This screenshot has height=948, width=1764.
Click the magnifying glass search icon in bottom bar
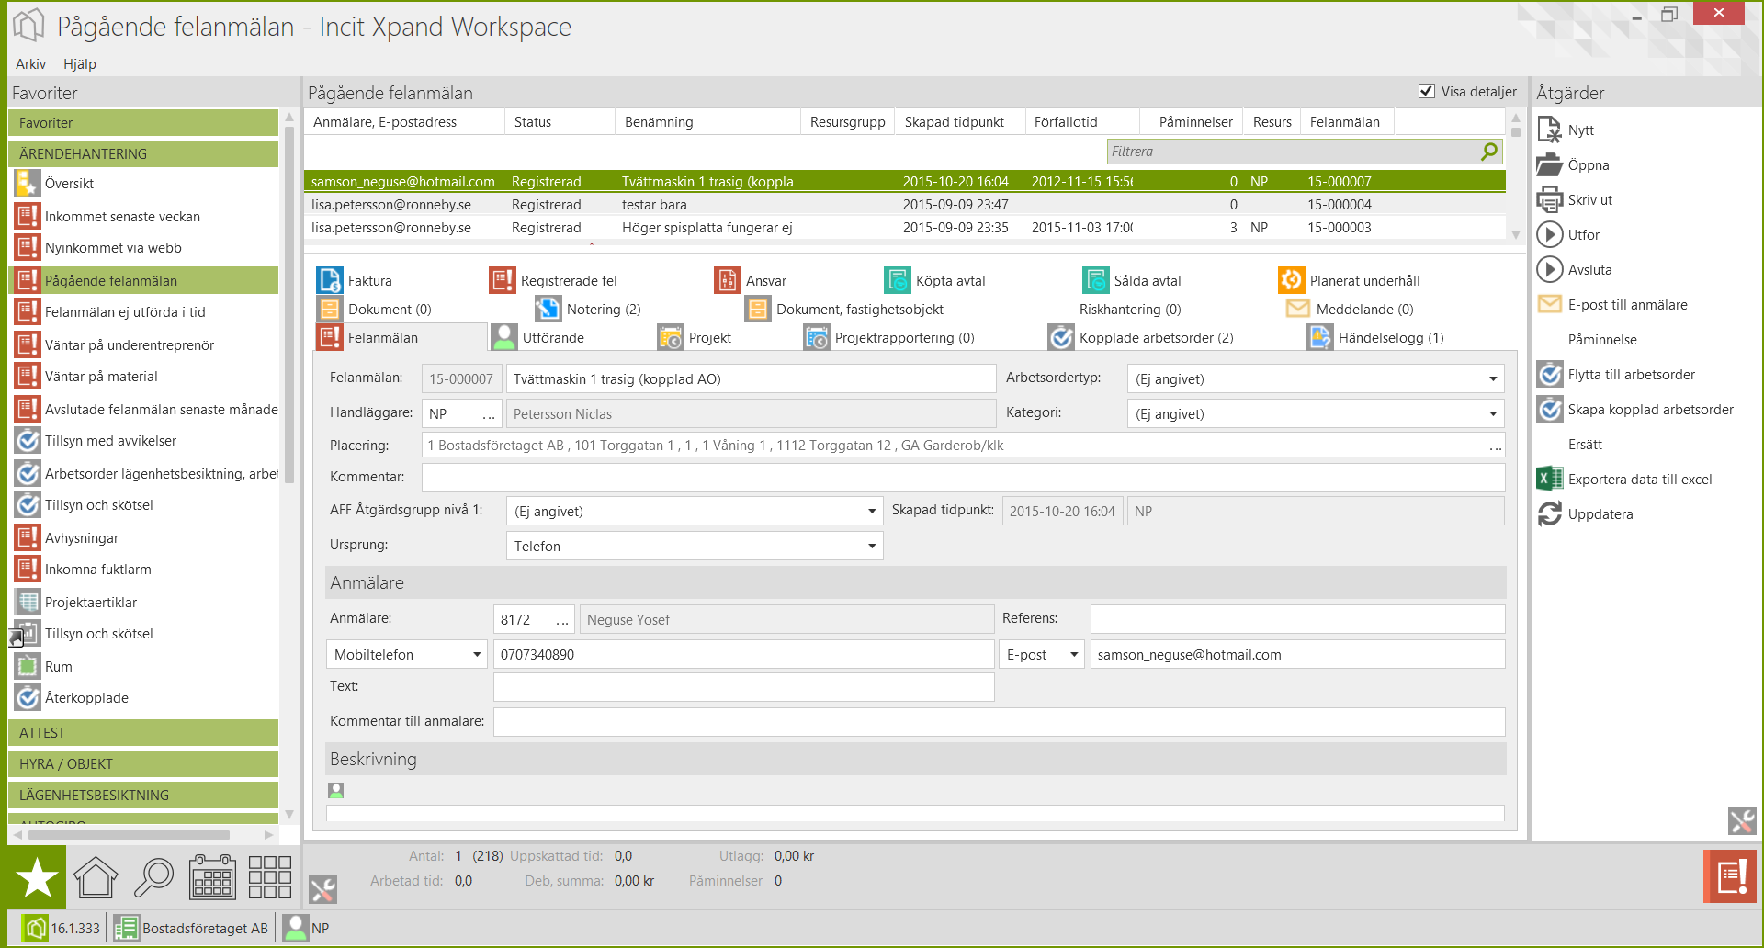[153, 877]
